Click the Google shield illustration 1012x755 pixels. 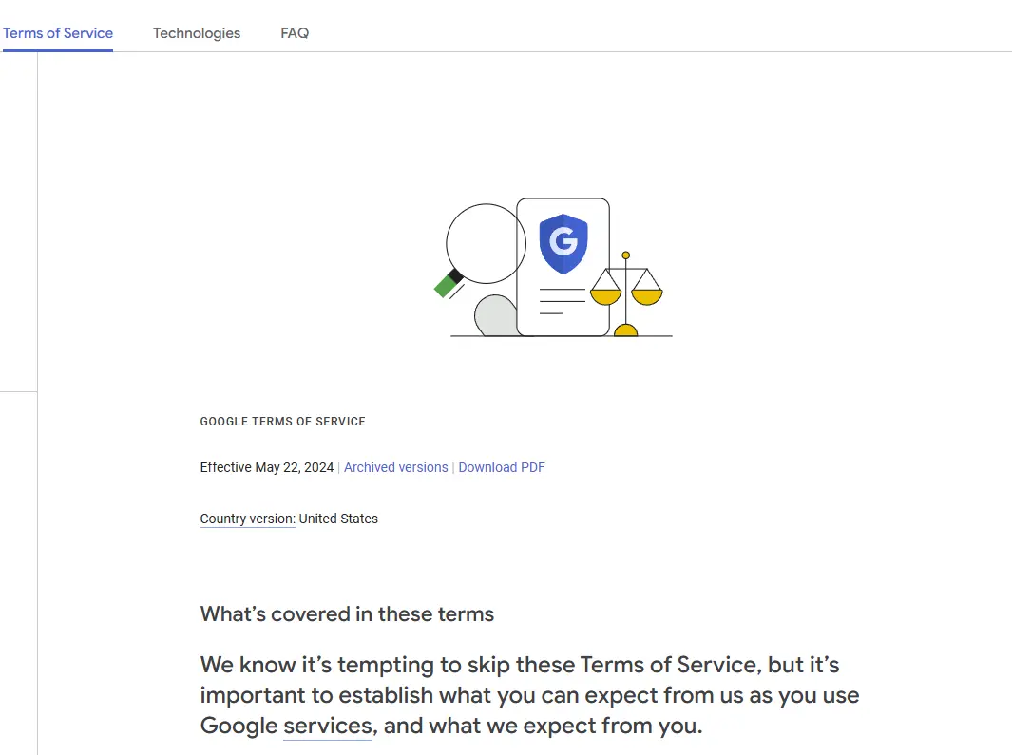(x=563, y=243)
